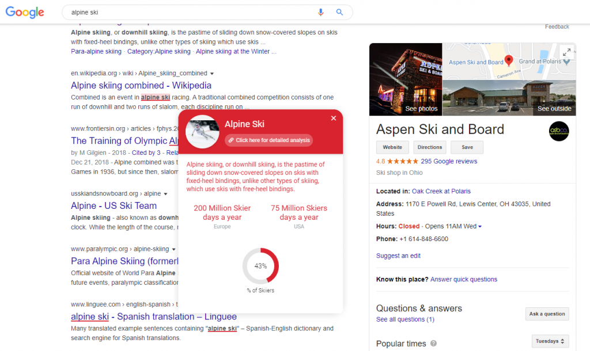Screen dimensions: 590x351
Task: Click the Aspen Ski and Board map pin
Action: coord(509,60)
